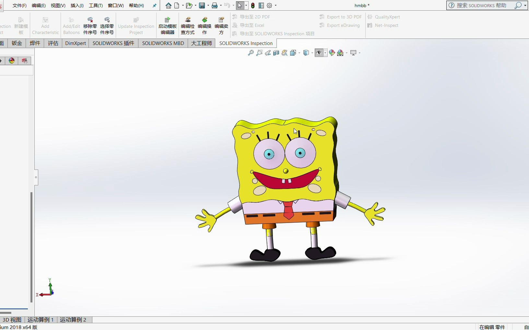This screenshot has height=330, width=529.
Task: Switch to the 钣金 sheet metal tab
Action: pyautogui.click(x=17, y=43)
